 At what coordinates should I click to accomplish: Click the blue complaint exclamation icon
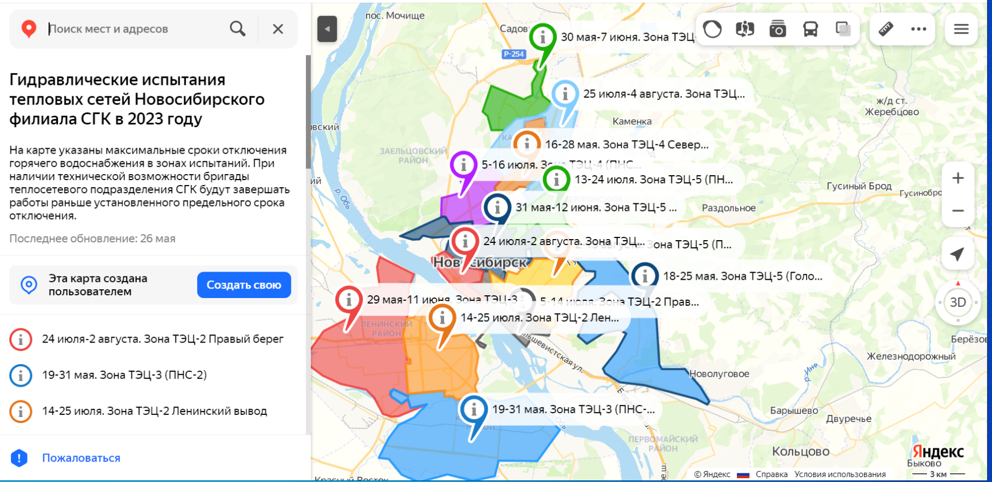pos(19,458)
